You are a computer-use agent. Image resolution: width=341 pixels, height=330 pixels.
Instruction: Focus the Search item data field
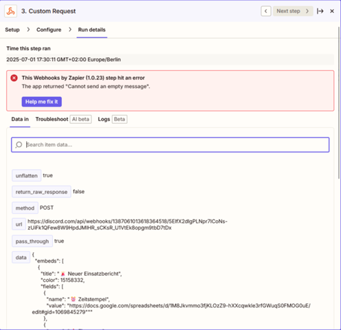170,144
